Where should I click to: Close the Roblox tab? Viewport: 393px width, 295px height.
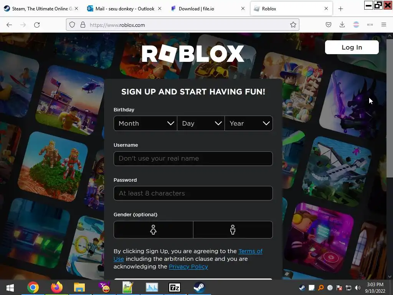tap(326, 8)
